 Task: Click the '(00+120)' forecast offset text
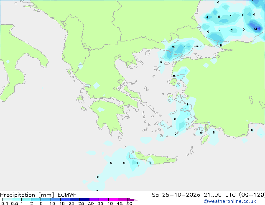tap(252, 195)
